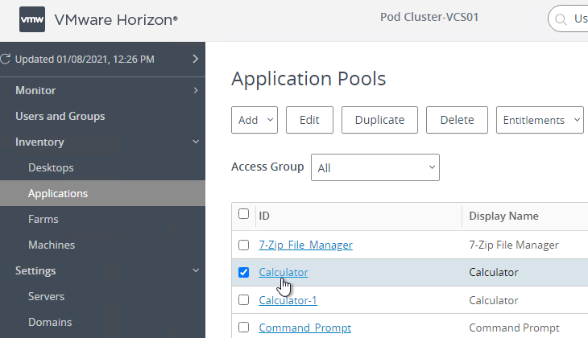Open the Calculator-1 link

tap(288, 300)
